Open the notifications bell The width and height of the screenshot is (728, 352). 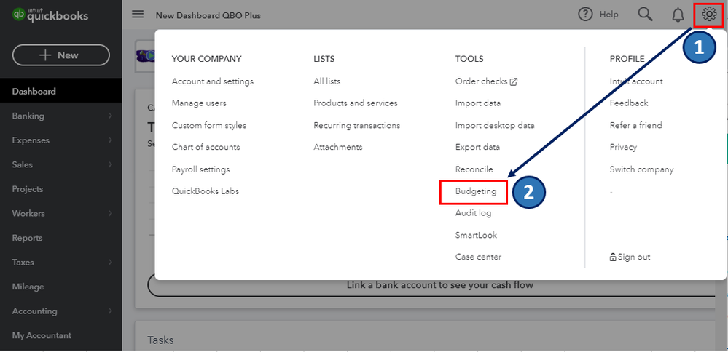coord(678,15)
